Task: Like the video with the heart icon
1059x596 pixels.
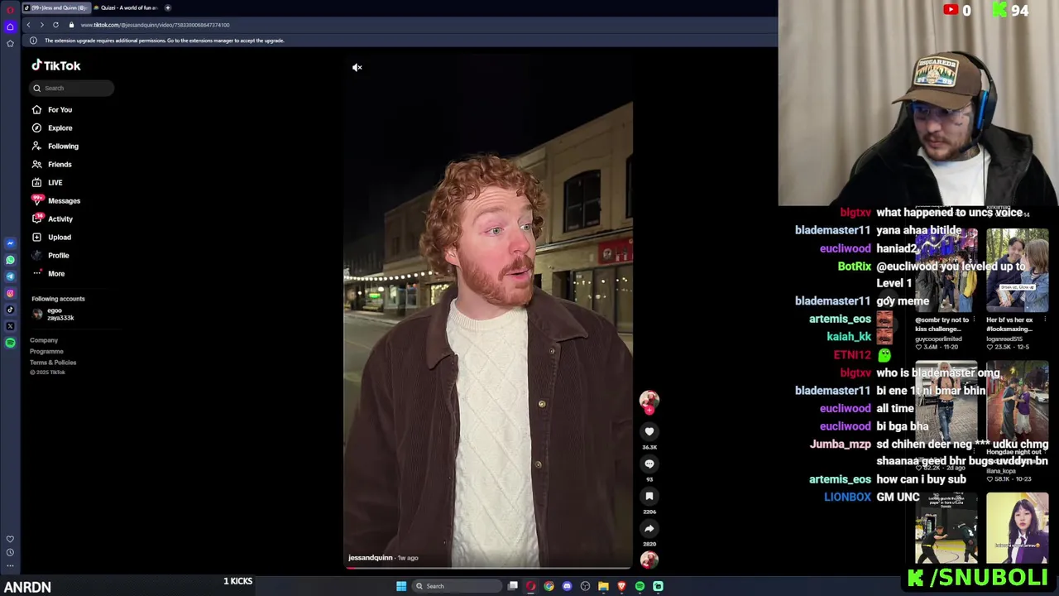Action: pyautogui.click(x=649, y=431)
